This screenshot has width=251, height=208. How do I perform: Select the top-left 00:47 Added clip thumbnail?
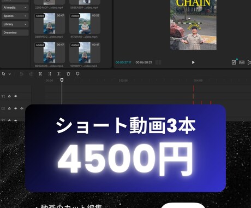[49, 24]
